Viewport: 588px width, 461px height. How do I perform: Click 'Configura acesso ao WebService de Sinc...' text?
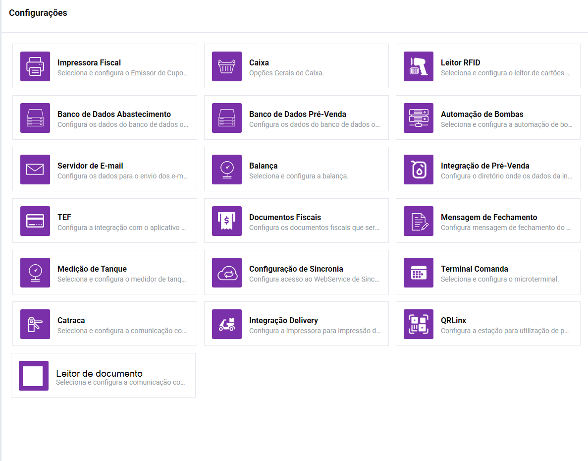click(314, 279)
